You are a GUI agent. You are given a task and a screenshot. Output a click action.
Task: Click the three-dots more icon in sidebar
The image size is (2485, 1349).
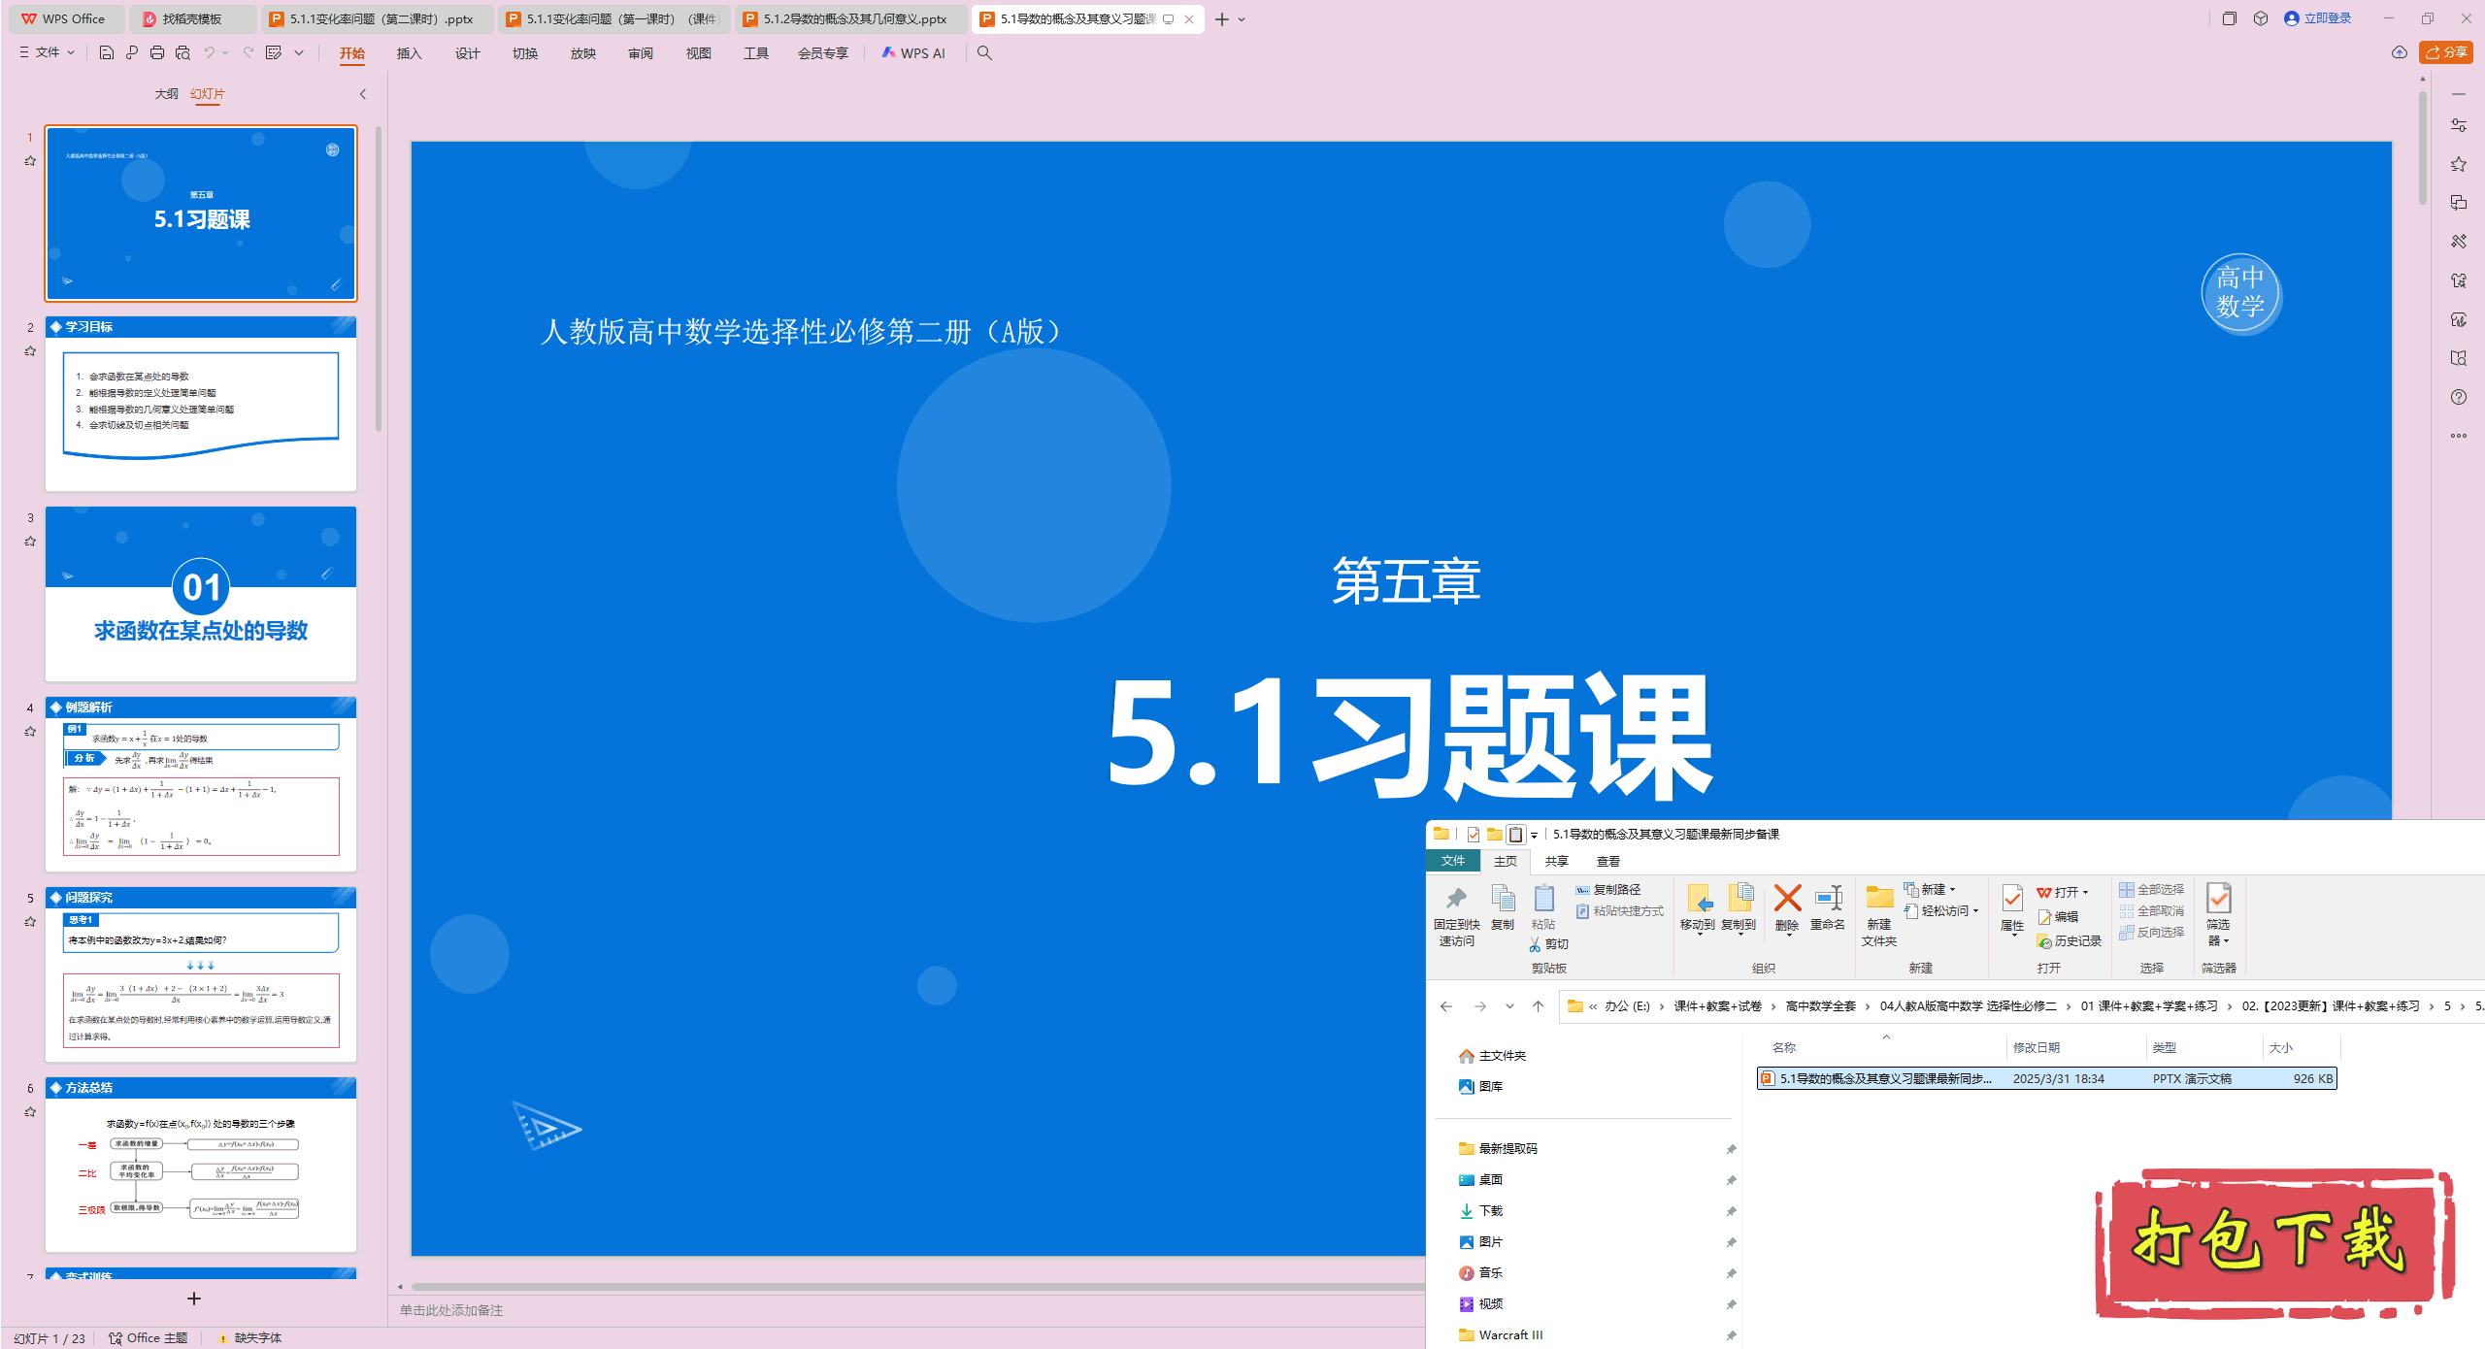click(2459, 436)
